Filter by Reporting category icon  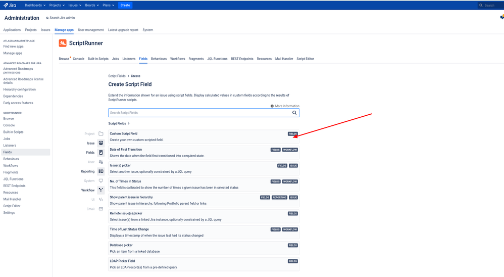[101, 171]
